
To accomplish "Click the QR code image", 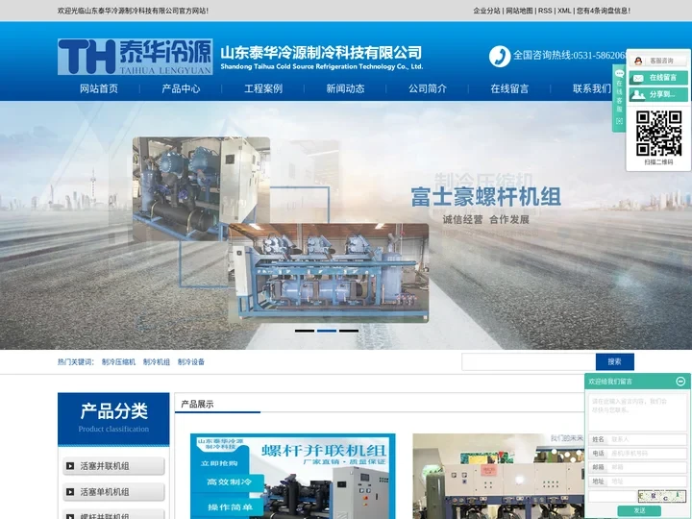I will pyautogui.click(x=658, y=133).
